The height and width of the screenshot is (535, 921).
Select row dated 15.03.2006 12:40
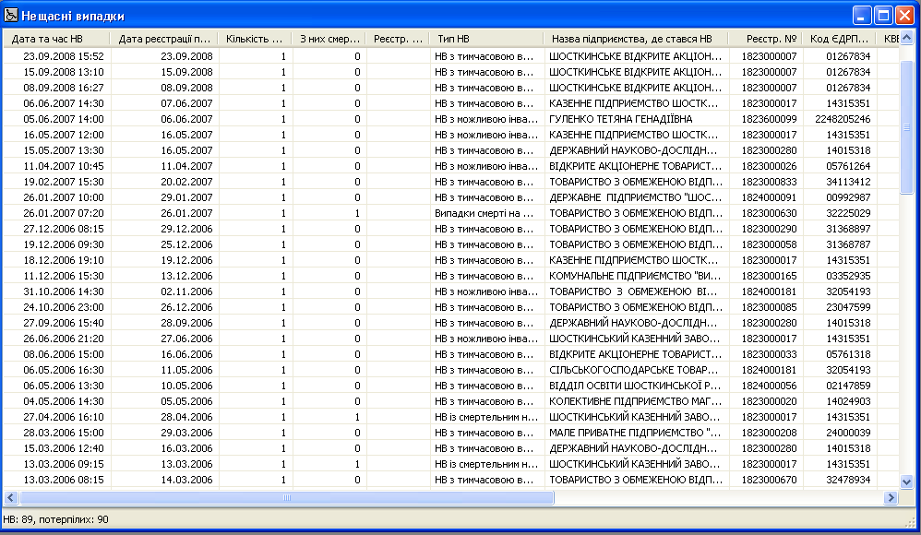click(450, 448)
